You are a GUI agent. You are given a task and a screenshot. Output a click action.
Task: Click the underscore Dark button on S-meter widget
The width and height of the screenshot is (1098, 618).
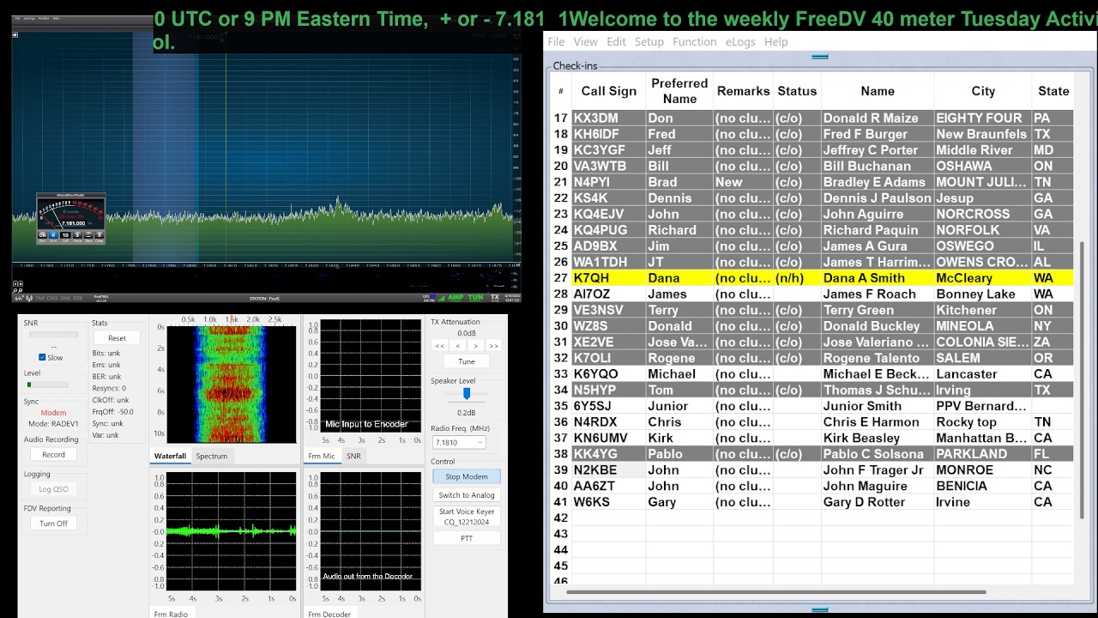(x=88, y=234)
